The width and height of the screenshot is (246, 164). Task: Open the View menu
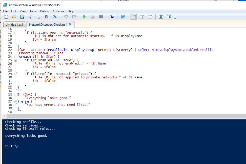point(23,11)
